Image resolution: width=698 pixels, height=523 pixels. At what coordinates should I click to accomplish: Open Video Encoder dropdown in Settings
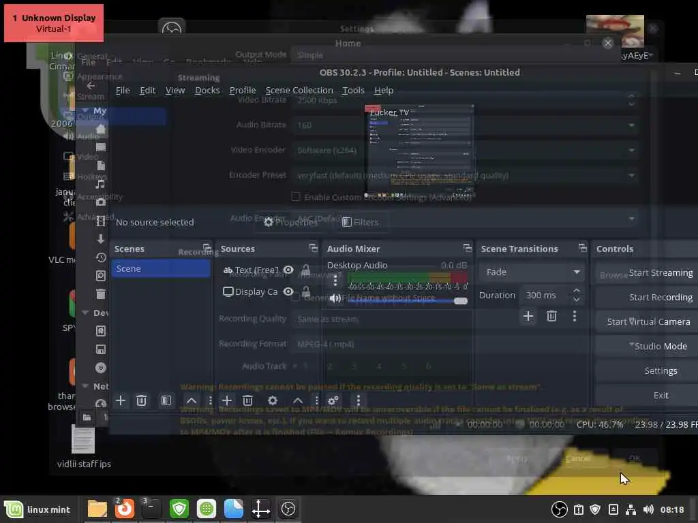[x=465, y=150]
